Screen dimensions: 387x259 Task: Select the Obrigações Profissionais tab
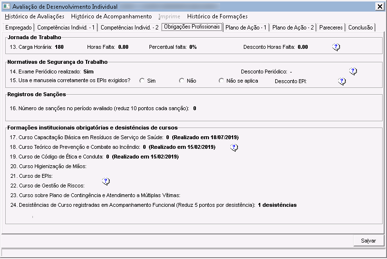(192, 27)
